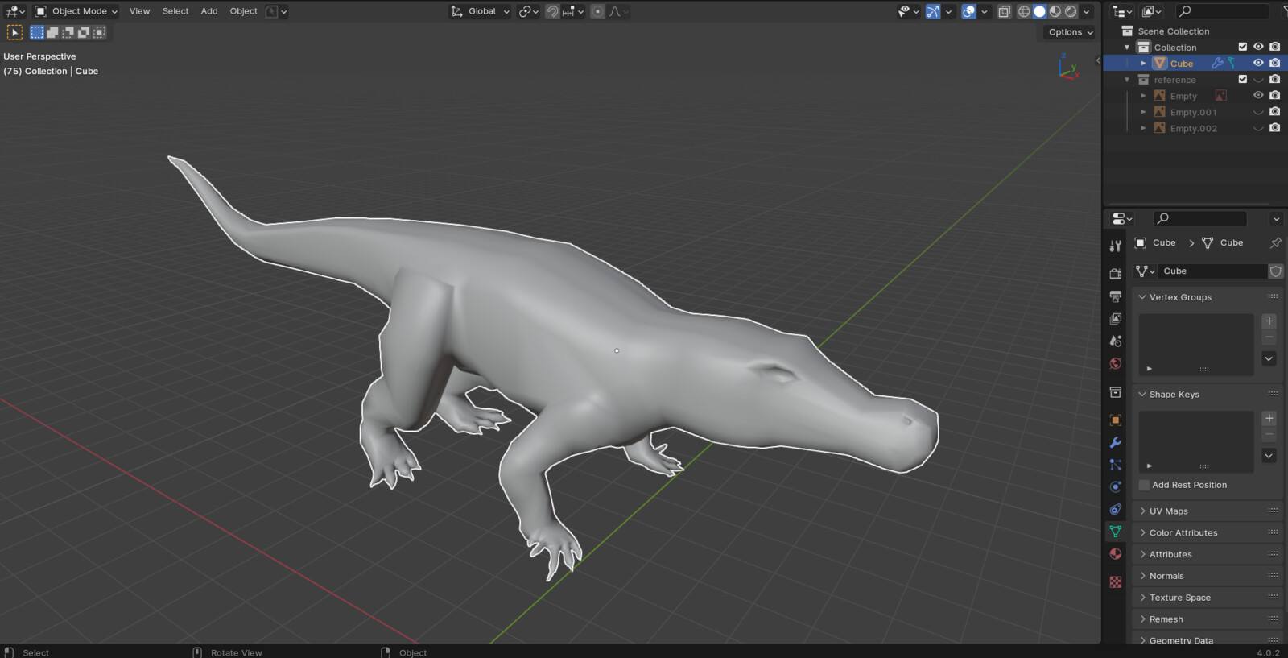Open the View Layer properties tab
Image resolution: width=1288 pixels, height=658 pixels.
tap(1115, 319)
